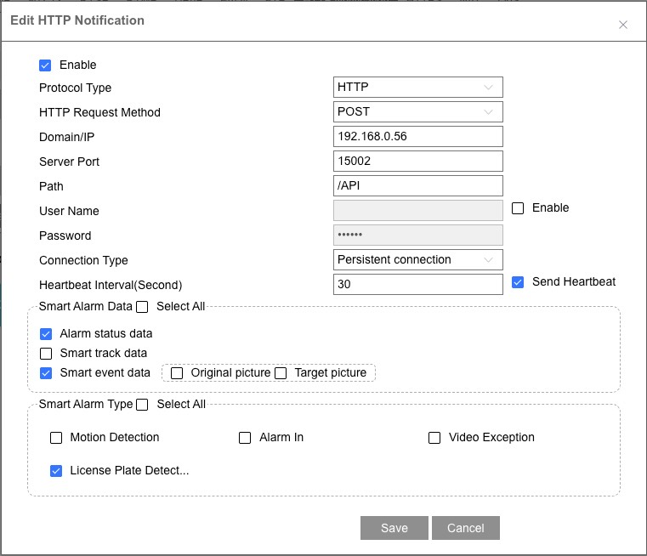Click the User Name field

tap(417, 210)
